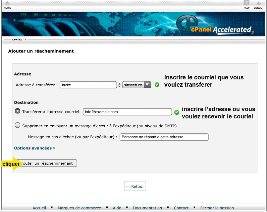Open the Help icon

pyautogui.click(x=246, y=5)
